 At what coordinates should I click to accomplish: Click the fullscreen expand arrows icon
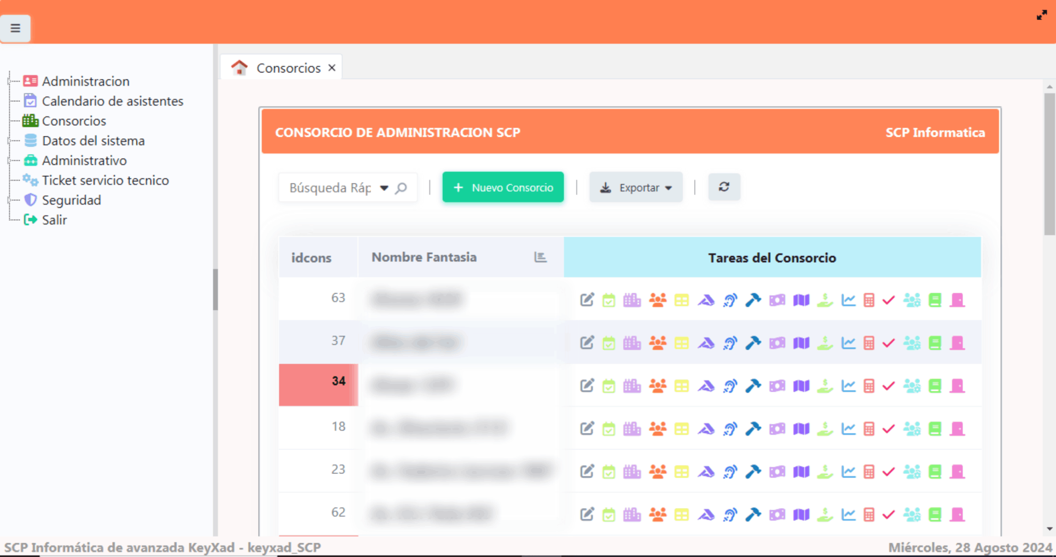pos(1042,15)
